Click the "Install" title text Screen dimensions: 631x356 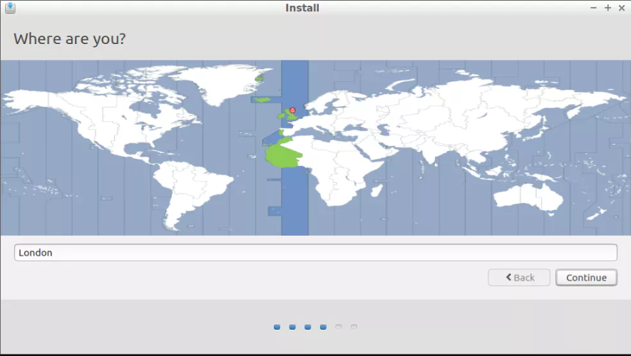[302, 8]
